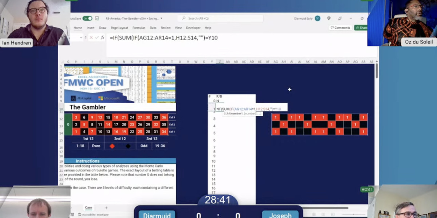This screenshot has width=437, height=218.
Task: Open the Diarmuid Early account avatar
Action: pos(317,18)
